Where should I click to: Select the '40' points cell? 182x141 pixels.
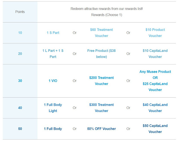click(20, 108)
